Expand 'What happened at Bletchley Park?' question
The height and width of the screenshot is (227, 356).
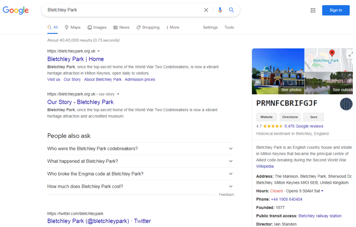pos(140,161)
